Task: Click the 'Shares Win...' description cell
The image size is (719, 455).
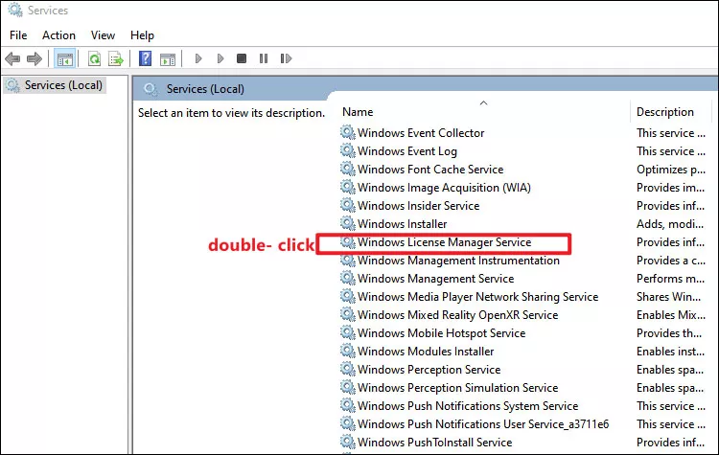Action: click(668, 297)
